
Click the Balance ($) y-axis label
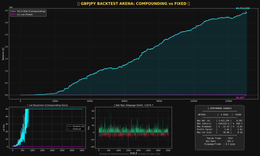click(x=3, y=54)
